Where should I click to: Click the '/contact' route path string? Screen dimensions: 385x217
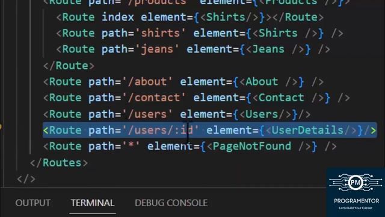[154, 98]
